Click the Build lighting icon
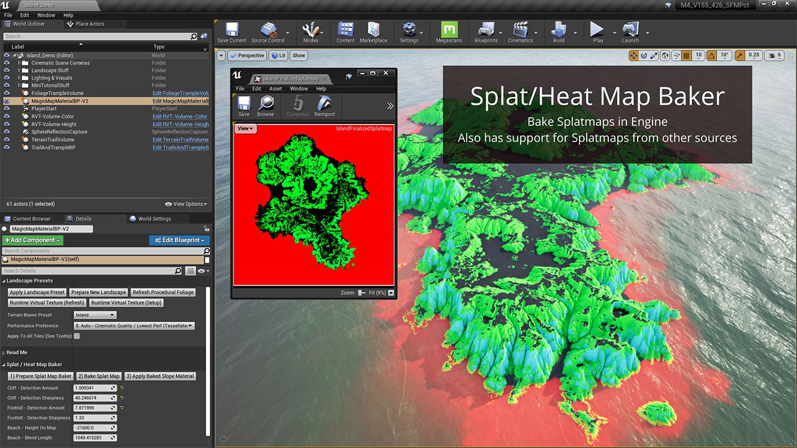 (559, 32)
